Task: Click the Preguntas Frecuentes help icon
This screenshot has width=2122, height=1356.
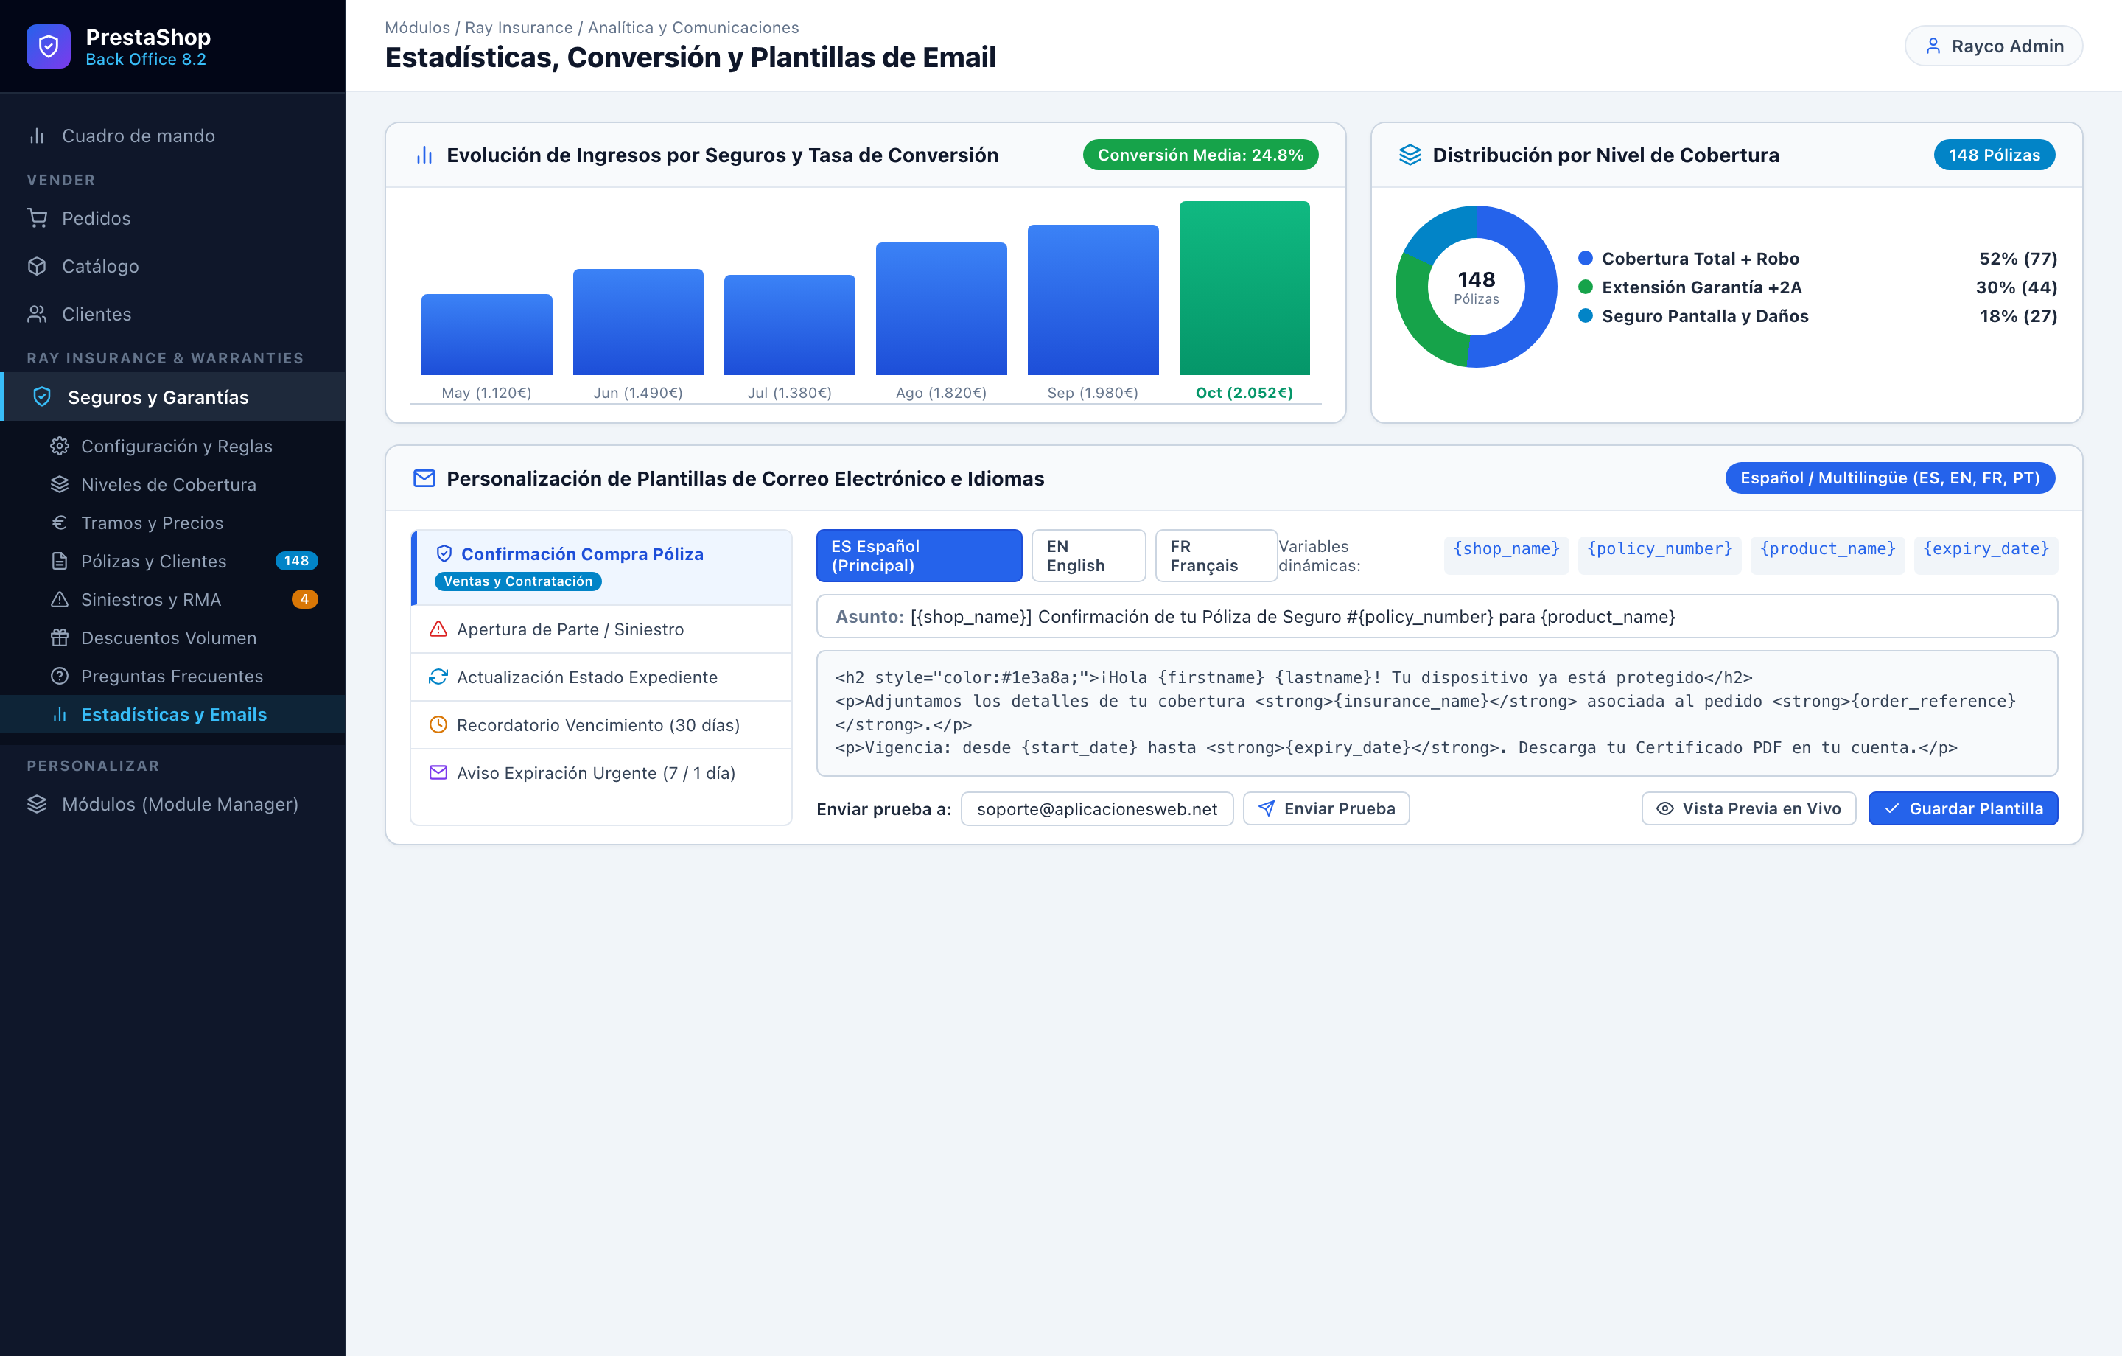Action: 60,677
